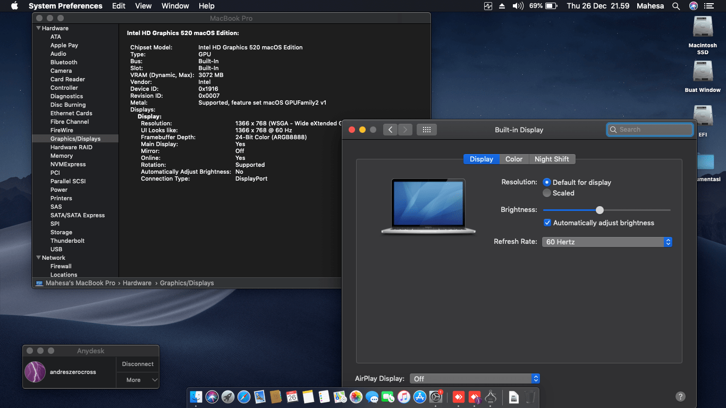Launch Siri from the dock
This screenshot has height=408, width=726.
coord(212,396)
